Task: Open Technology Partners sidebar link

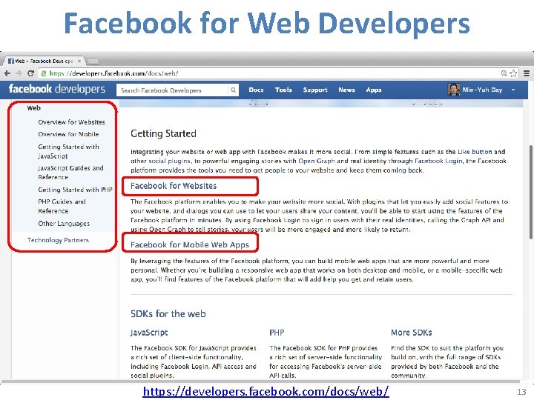Action: (58, 240)
